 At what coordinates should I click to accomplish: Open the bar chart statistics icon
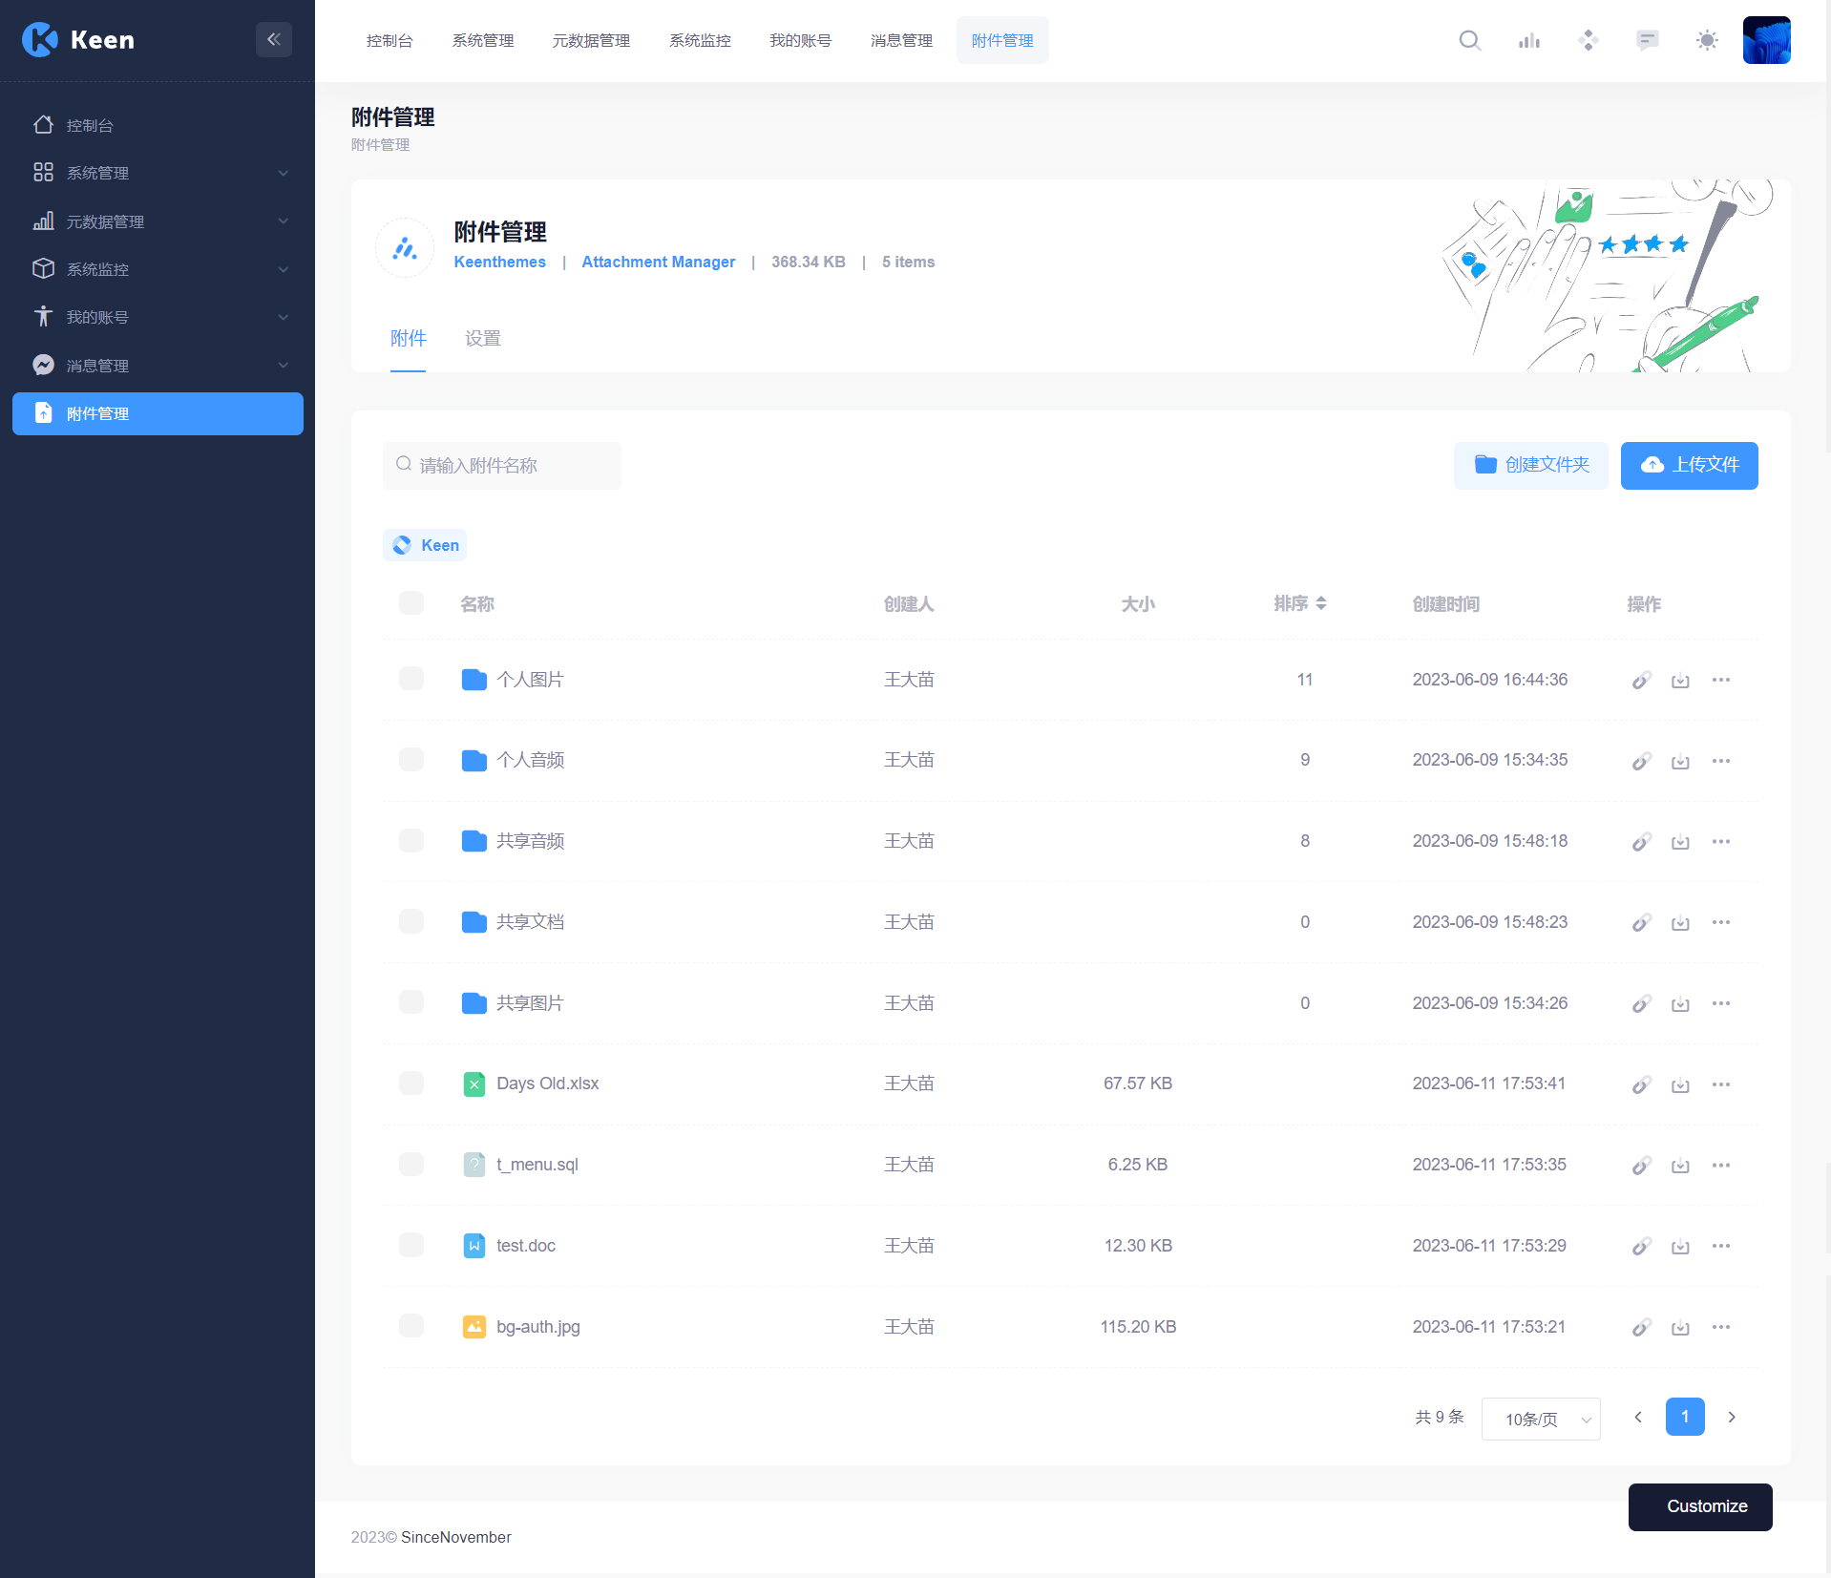[1528, 40]
